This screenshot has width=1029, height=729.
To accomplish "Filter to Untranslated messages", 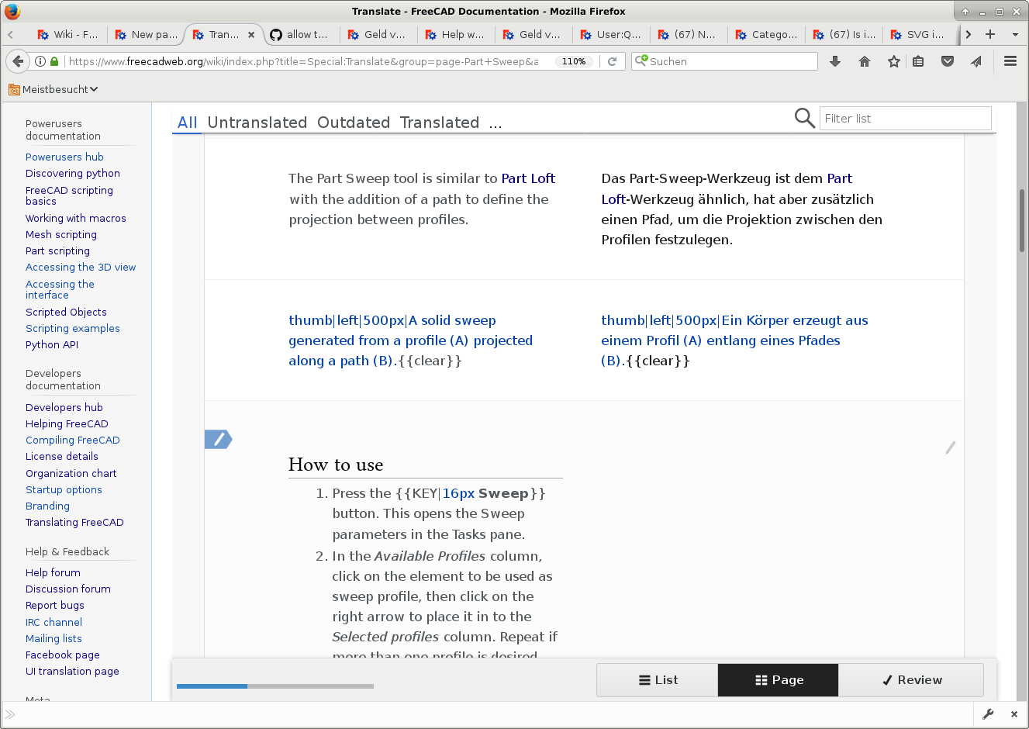I will (x=257, y=123).
